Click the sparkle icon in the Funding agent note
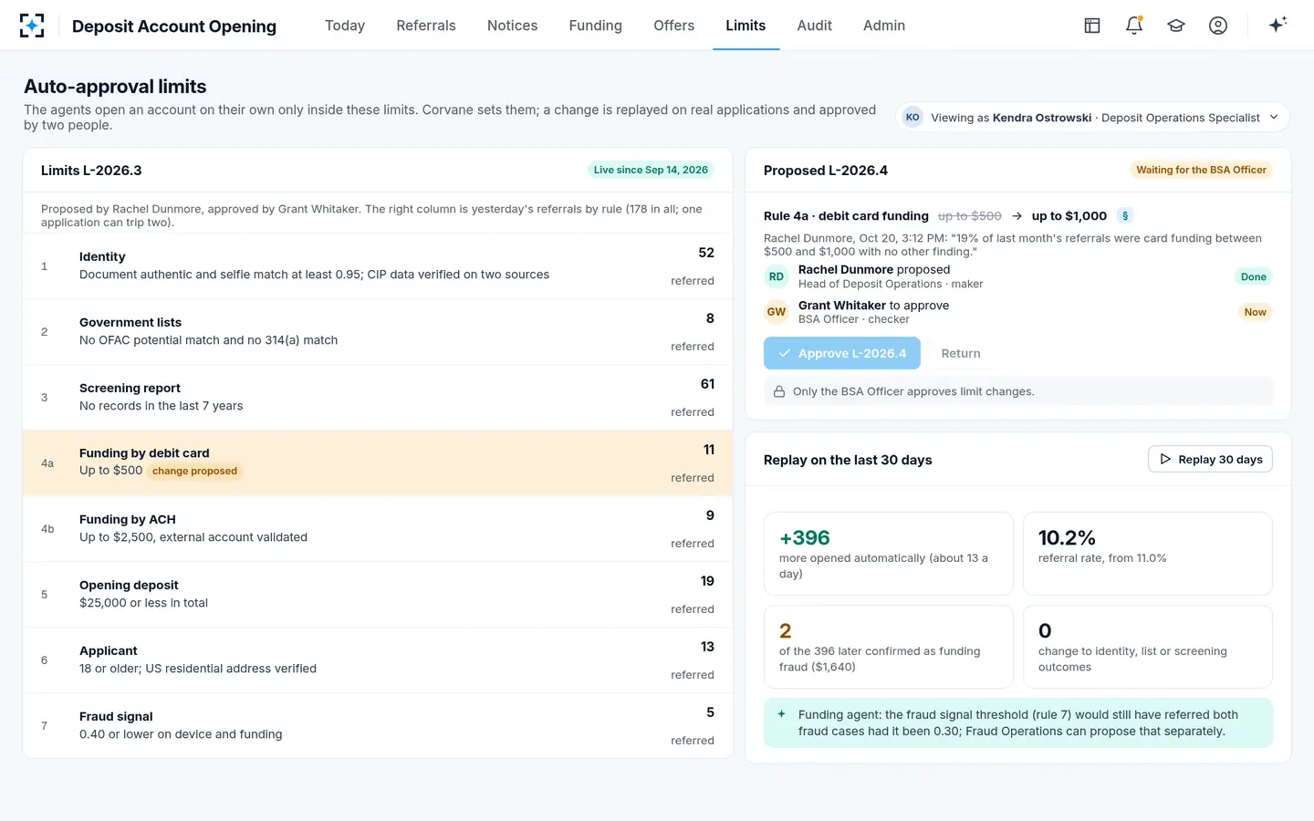This screenshot has width=1314, height=821. (781, 714)
